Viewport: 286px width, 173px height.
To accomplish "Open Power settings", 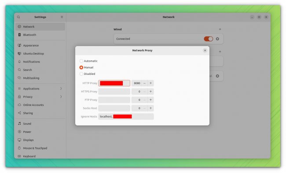I will pos(40,132).
